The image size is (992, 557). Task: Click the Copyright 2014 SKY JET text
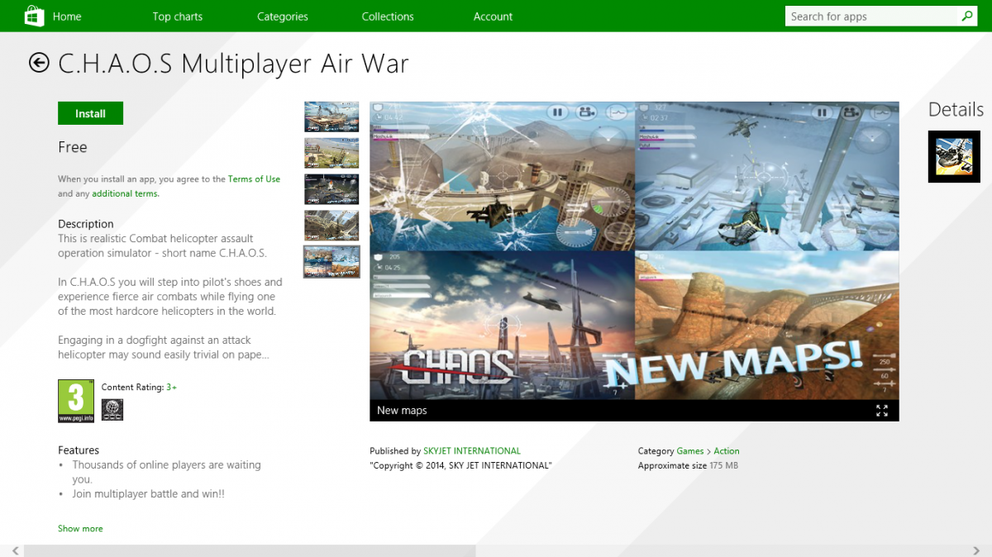coord(460,466)
